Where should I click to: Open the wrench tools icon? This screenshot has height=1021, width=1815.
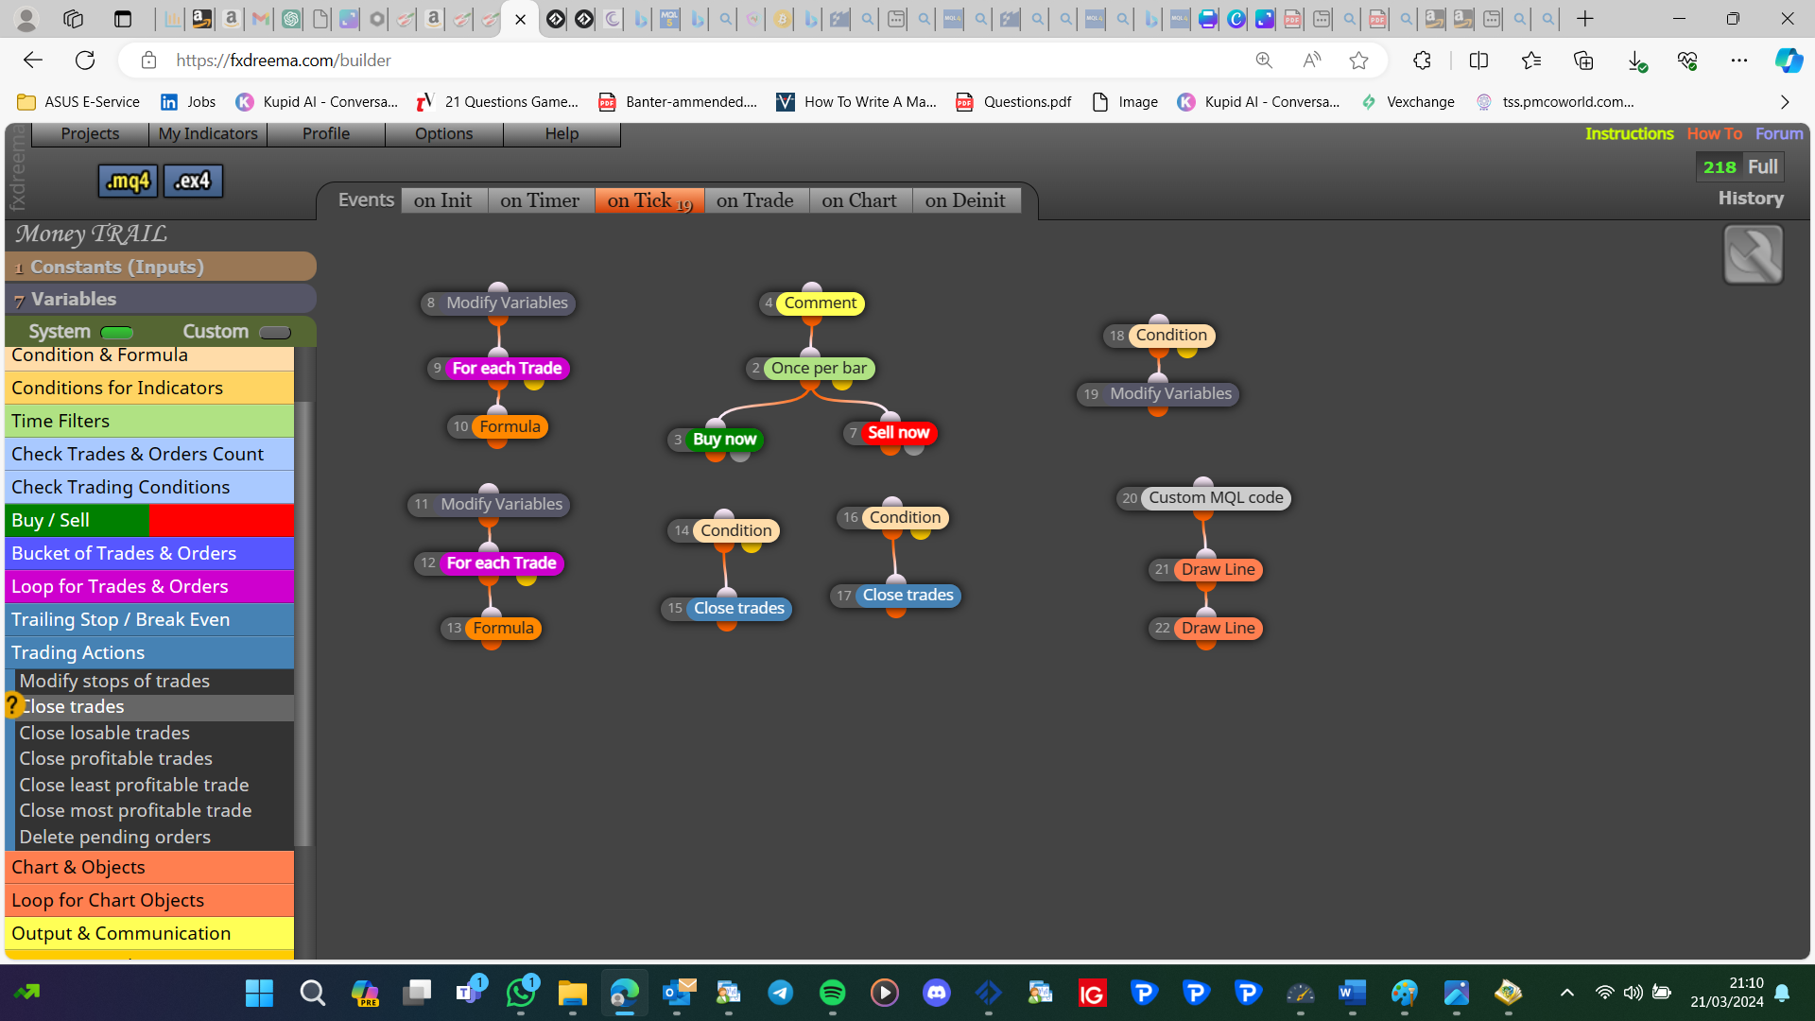point(1753,254)
